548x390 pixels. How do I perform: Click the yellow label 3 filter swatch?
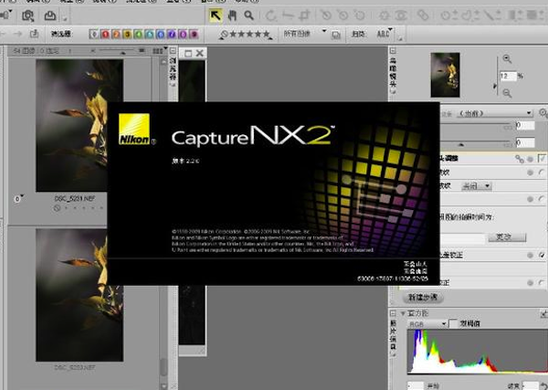click(x=127, y=34)
